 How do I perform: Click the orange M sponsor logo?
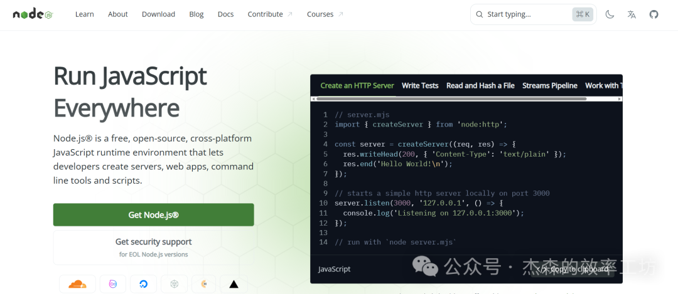tap(204, 284)
